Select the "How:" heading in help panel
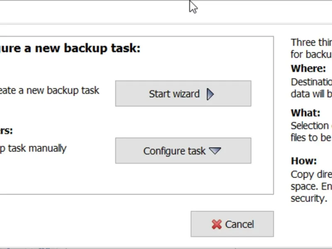The width and height of the screenshot is (332, 249). tap(304, 161)
